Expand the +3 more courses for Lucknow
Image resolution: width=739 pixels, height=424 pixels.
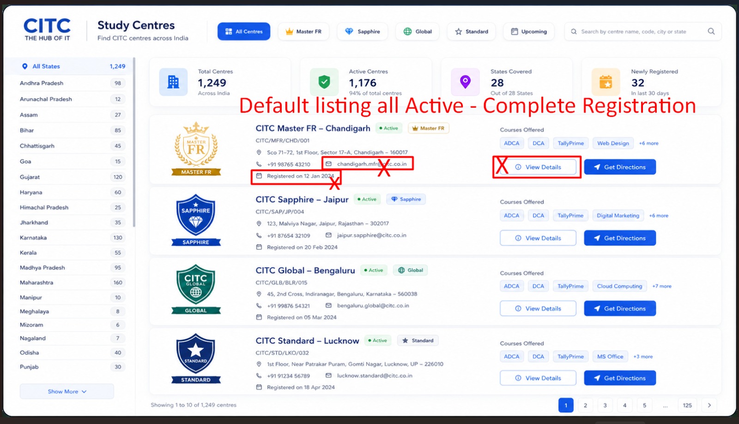(643, 357)
